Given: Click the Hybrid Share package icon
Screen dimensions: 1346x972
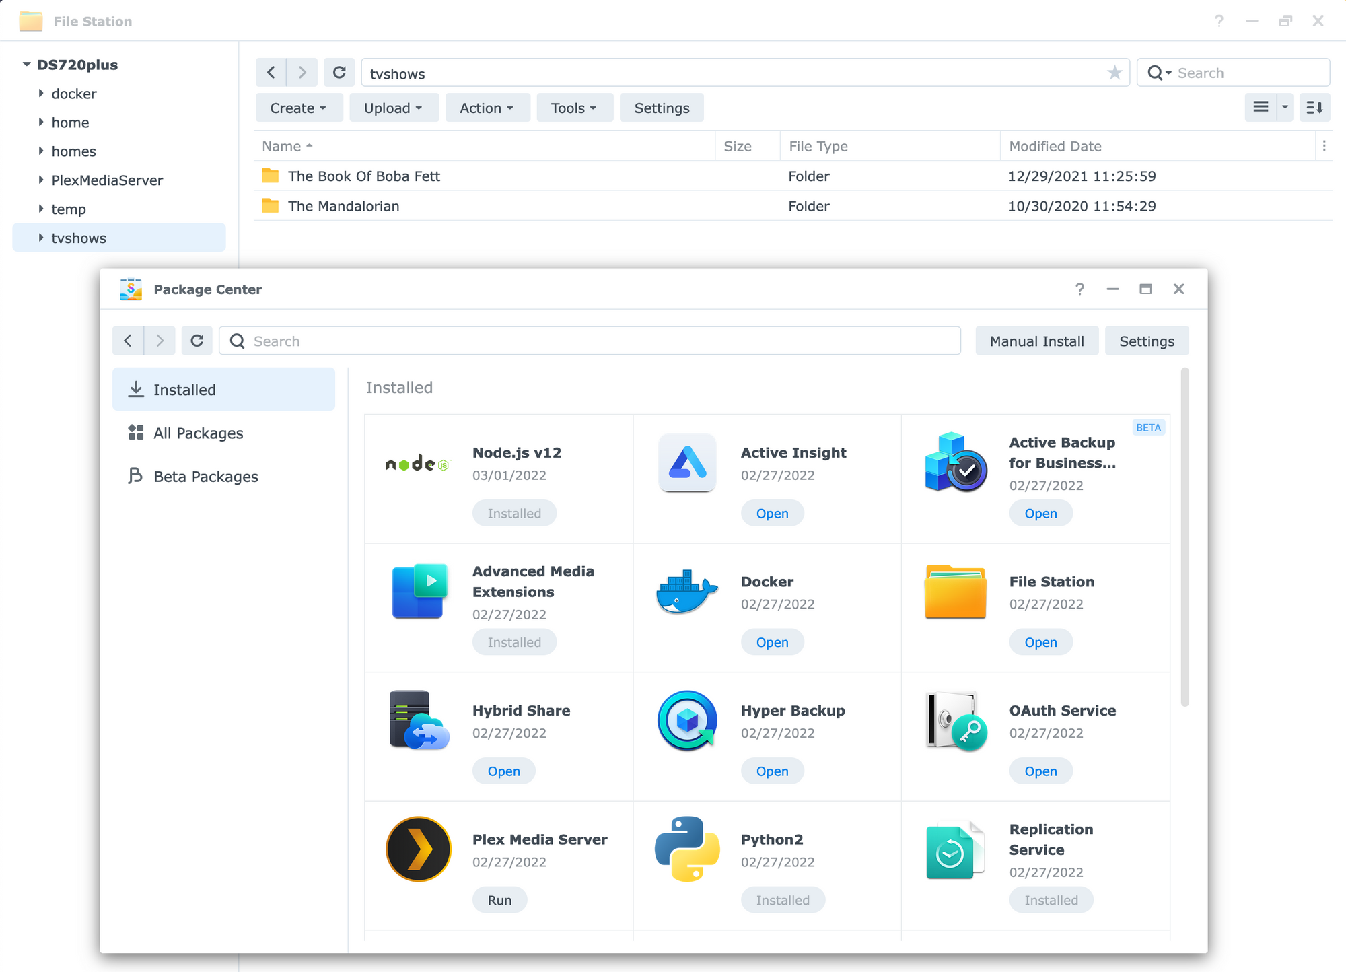Looking at the screenshot, I should tap(419, 720).
